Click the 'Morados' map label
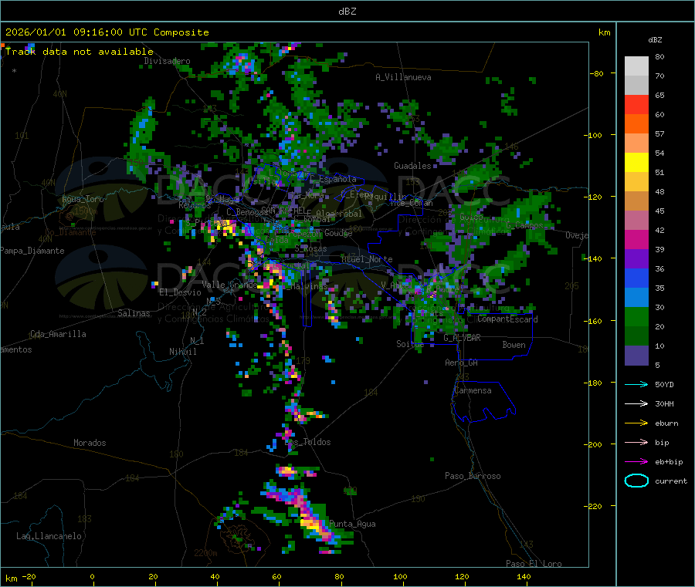Screen dimensions: 695x587 point(90,443)
